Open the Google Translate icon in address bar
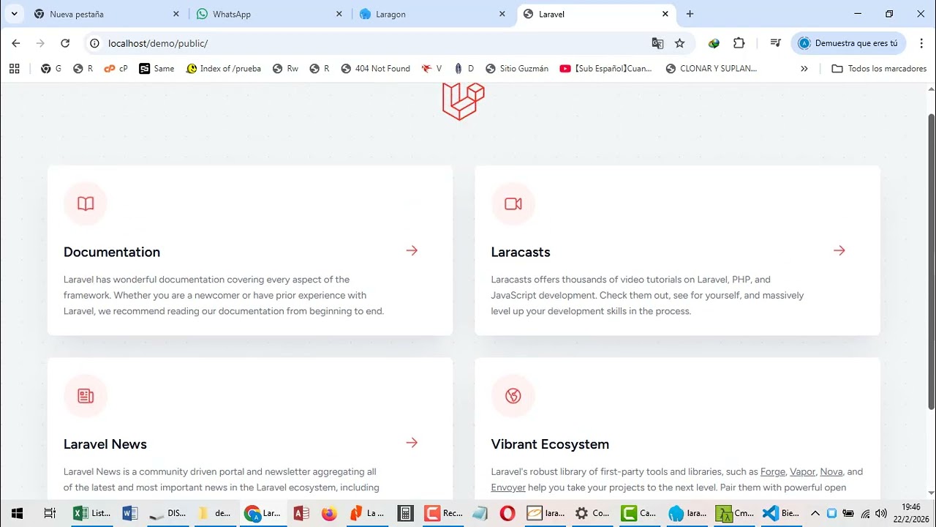Image resolution: width=936 pixels, height=527 pixels. [x=657, y=43]
